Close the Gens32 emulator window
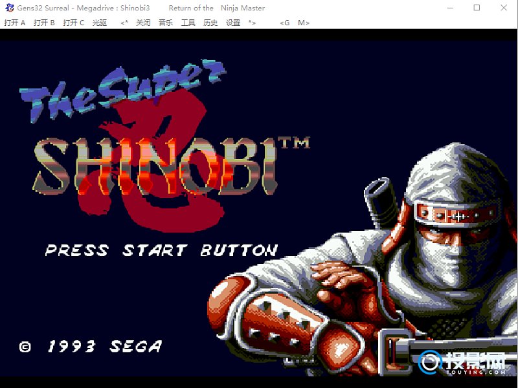Image resolution: width=518 pixels, height=388 pixels. coord(504,8)
